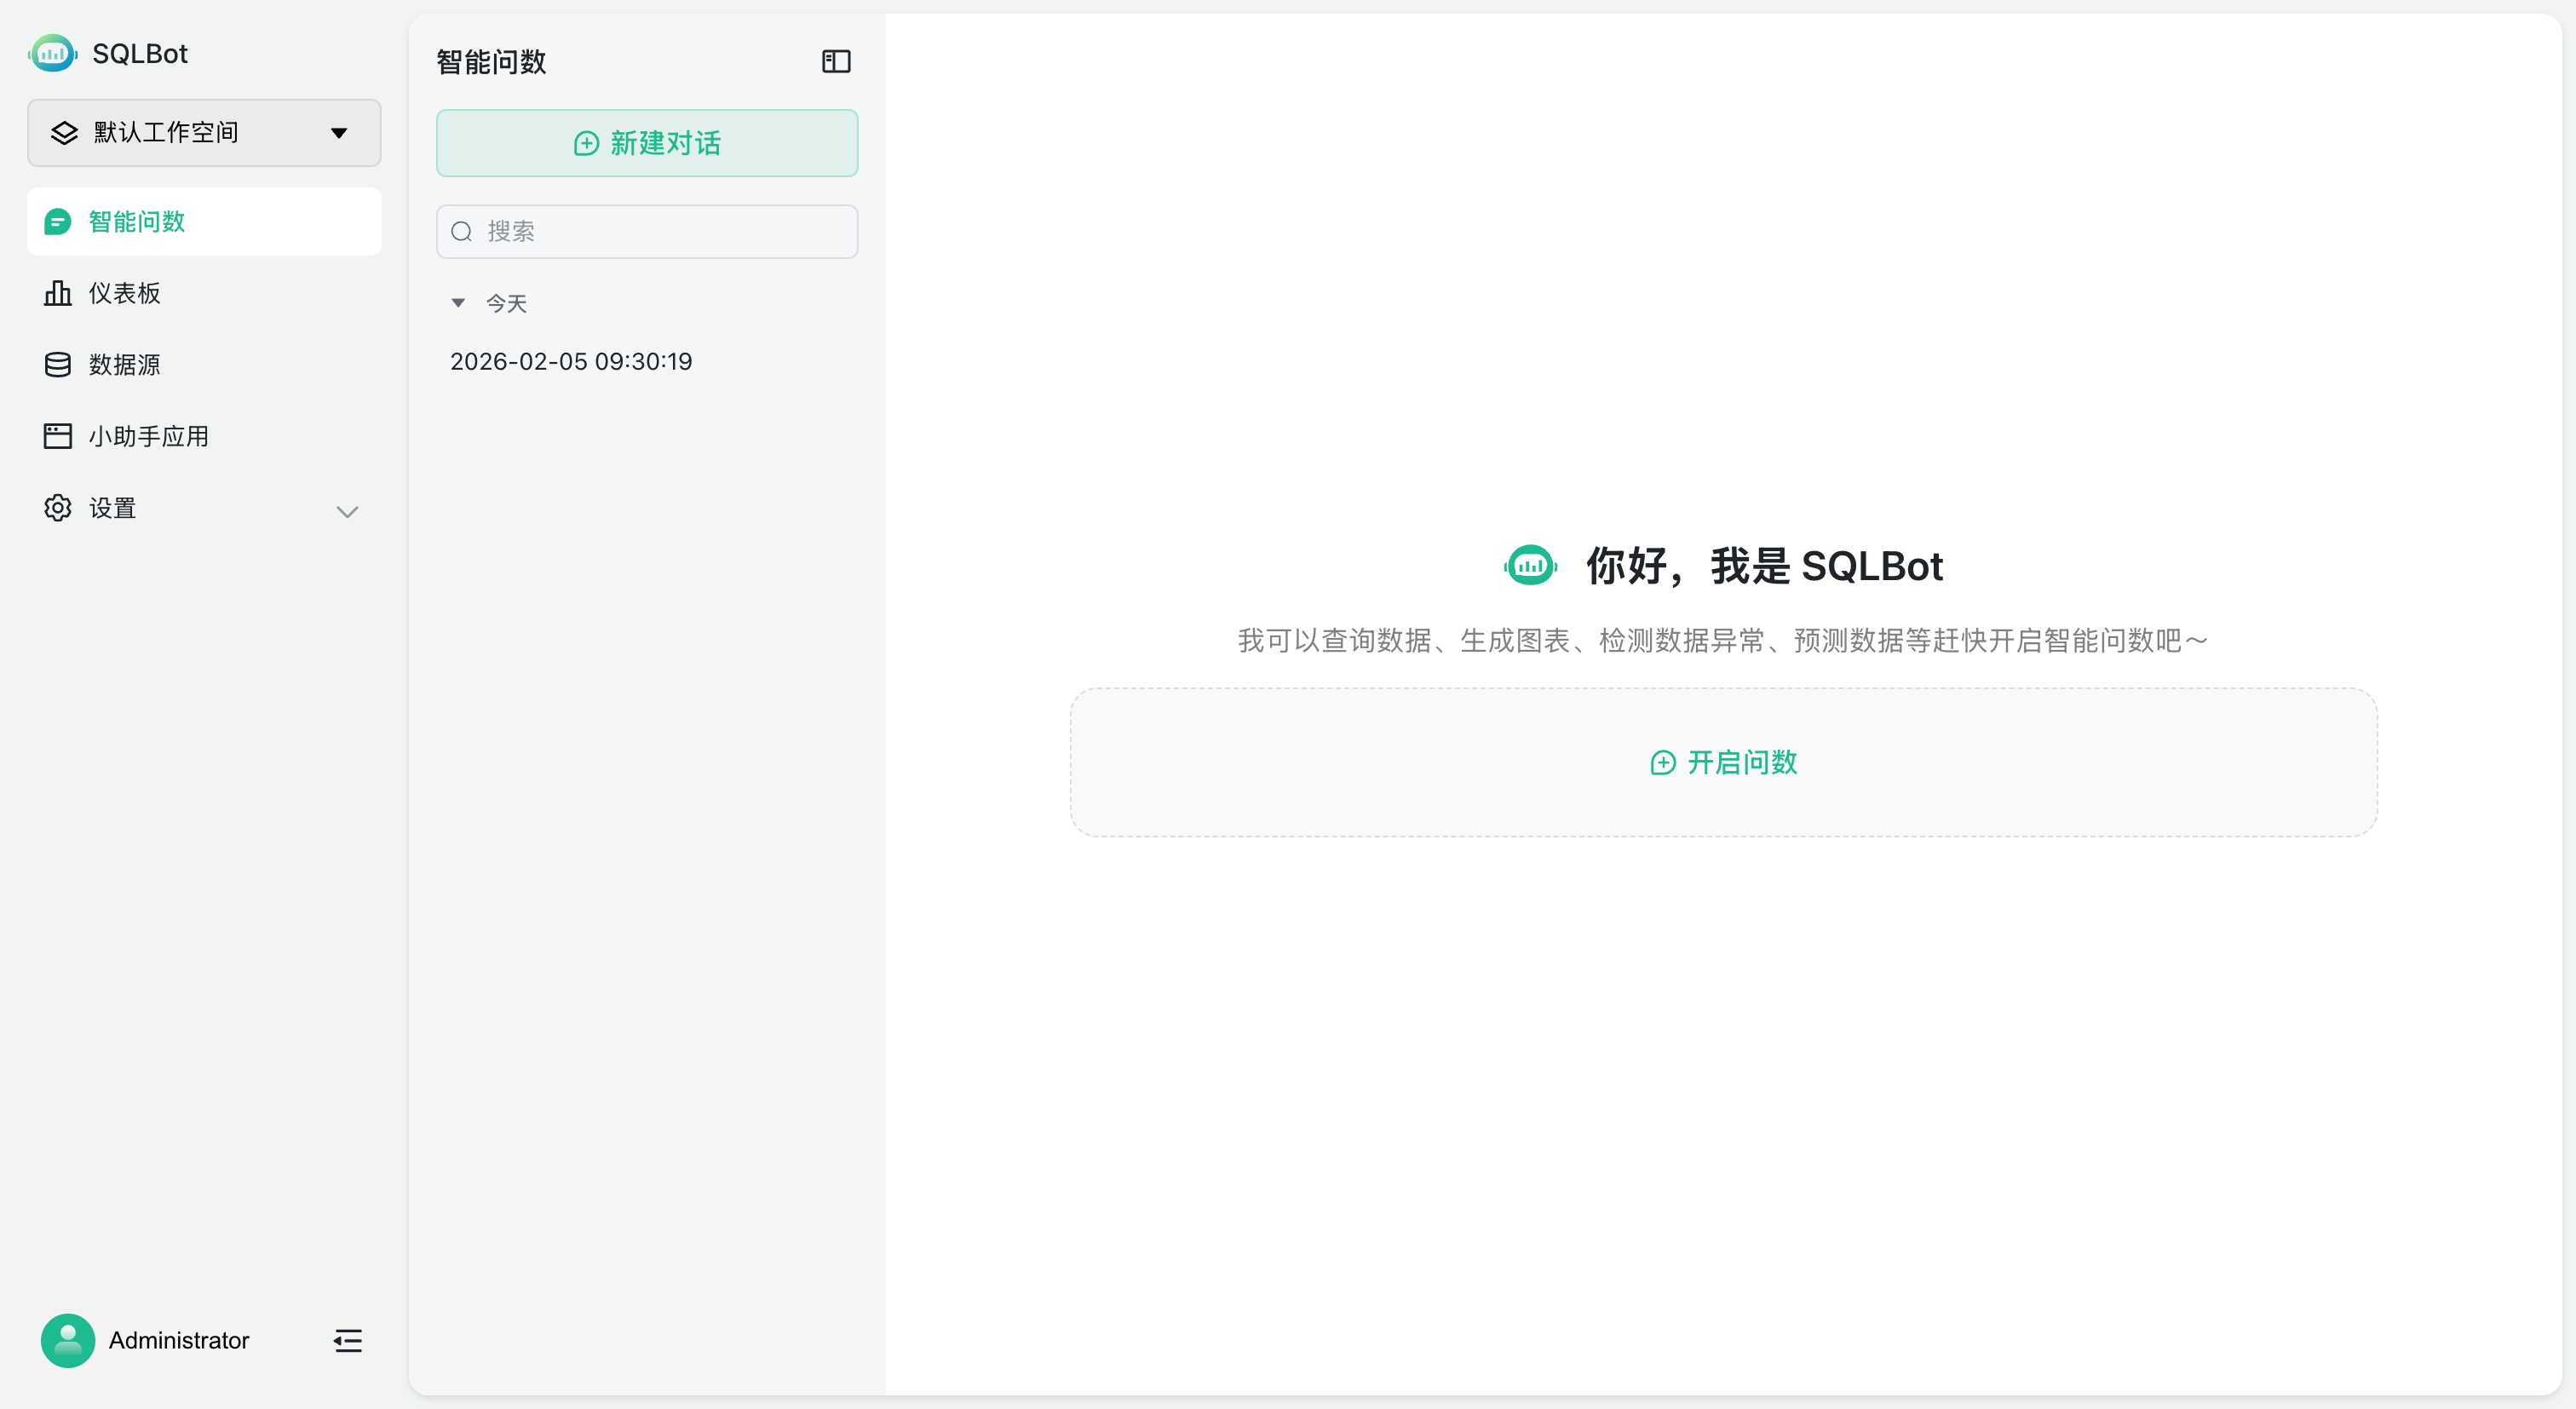
Task: Open the 仪表板 menu item
Action: [124, 293]
